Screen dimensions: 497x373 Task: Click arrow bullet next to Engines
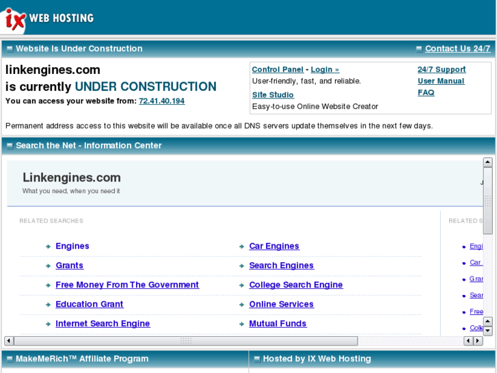coord(48,246)
